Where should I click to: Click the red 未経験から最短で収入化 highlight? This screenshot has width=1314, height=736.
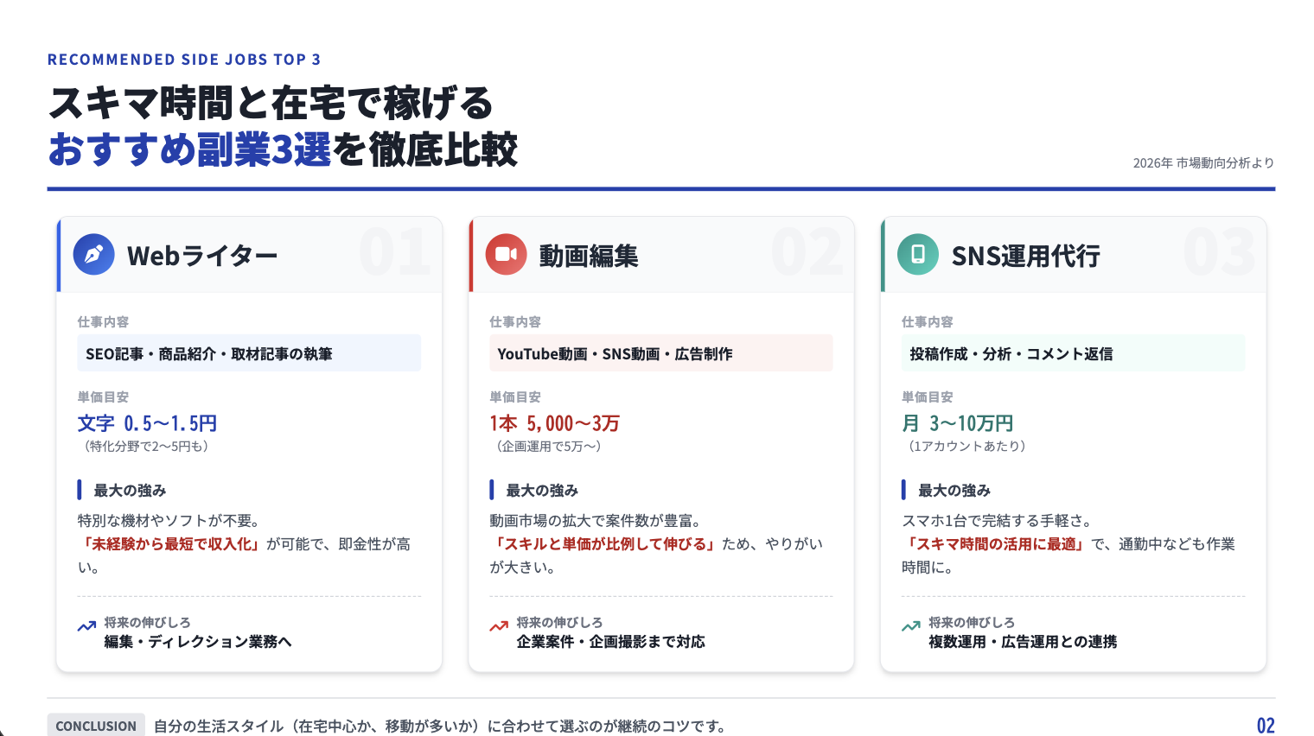(169, 544)
